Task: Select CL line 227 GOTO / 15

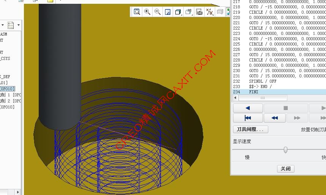Action: click(279, 55)
